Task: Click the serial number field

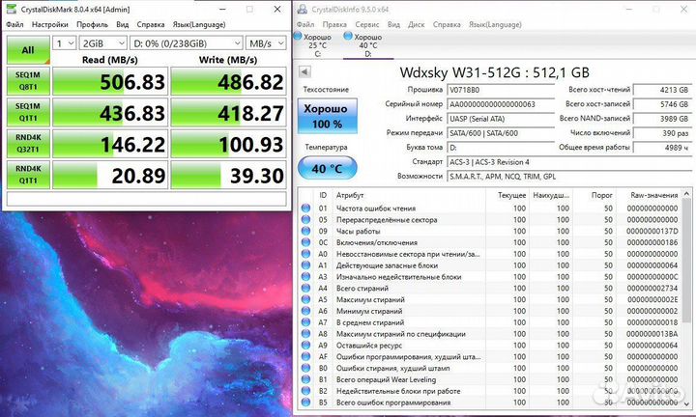Action: (x=501, y=104)
